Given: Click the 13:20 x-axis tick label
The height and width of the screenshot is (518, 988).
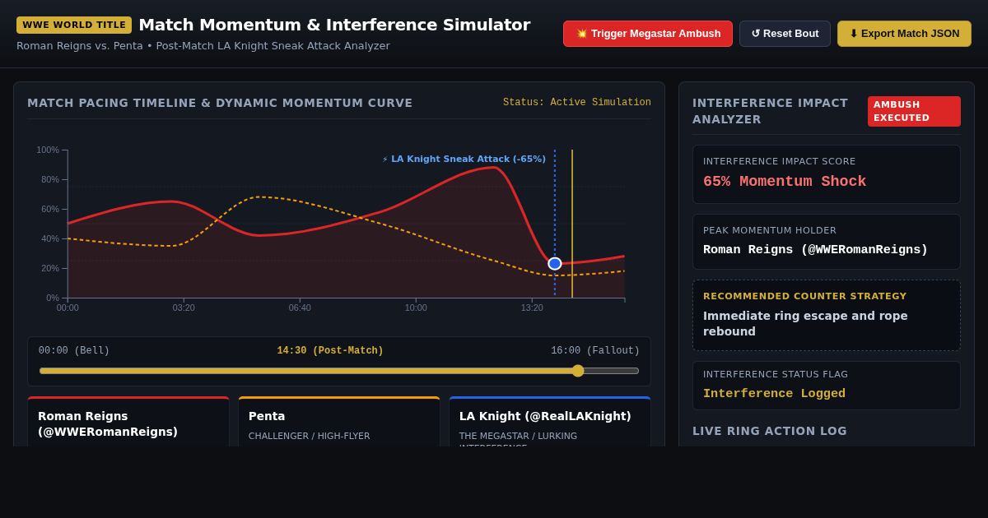Looking at the screenshot, I should (x=532, y=308).
